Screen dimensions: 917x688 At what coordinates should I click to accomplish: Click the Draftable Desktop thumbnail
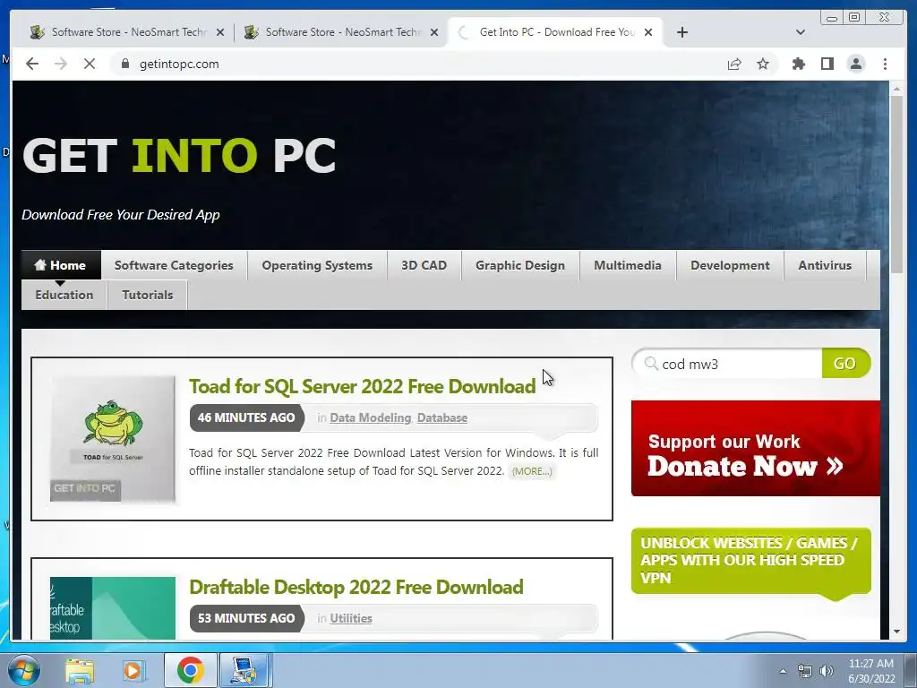click(112, 608)
